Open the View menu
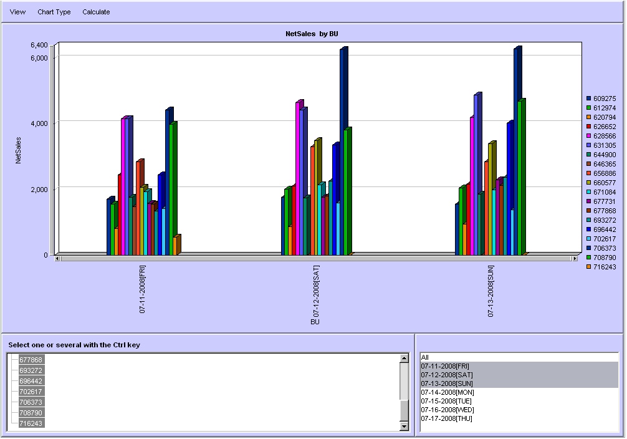The height and width of the screenshot is (439, 627). (18, 12)
